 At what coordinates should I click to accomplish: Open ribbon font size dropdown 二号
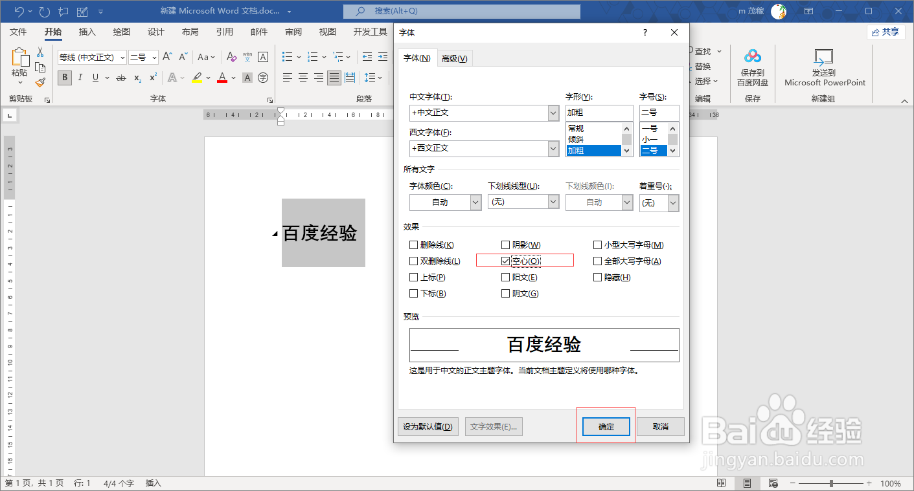(x=154, y=58)
